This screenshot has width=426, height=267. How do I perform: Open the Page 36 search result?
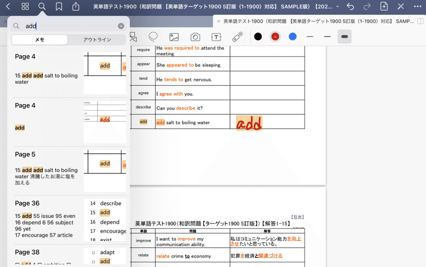click(70, 220)
